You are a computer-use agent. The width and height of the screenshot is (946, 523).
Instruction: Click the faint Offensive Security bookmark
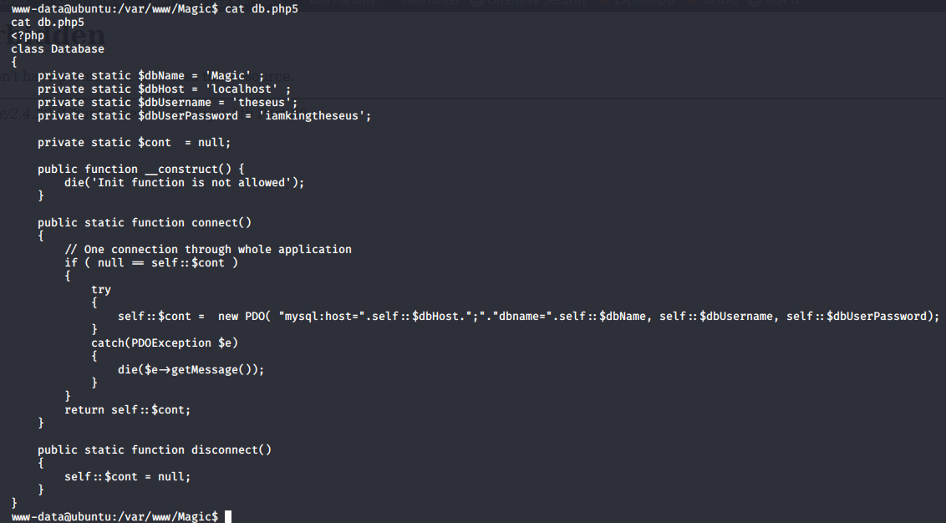pos(529,3)
